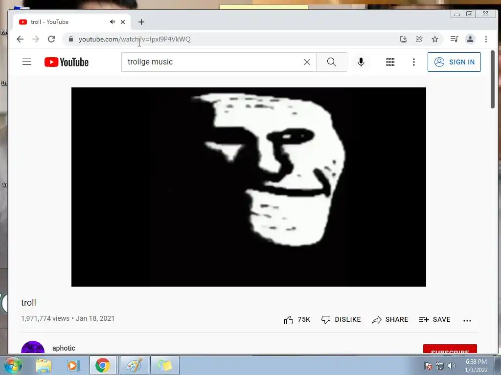Click the share page icon in address bar
The height and width of the screenshot is (375, 501).
pyautogui.click(x=419, y=39)
